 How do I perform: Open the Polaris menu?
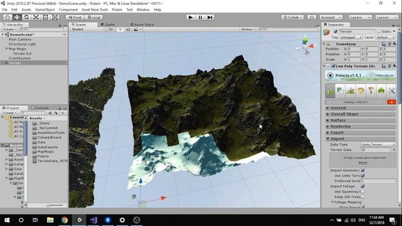pos(117,9)
